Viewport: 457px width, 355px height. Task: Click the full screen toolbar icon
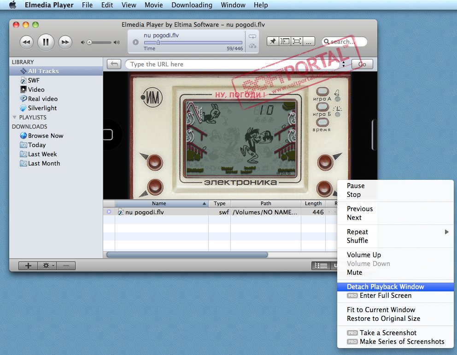297,41
